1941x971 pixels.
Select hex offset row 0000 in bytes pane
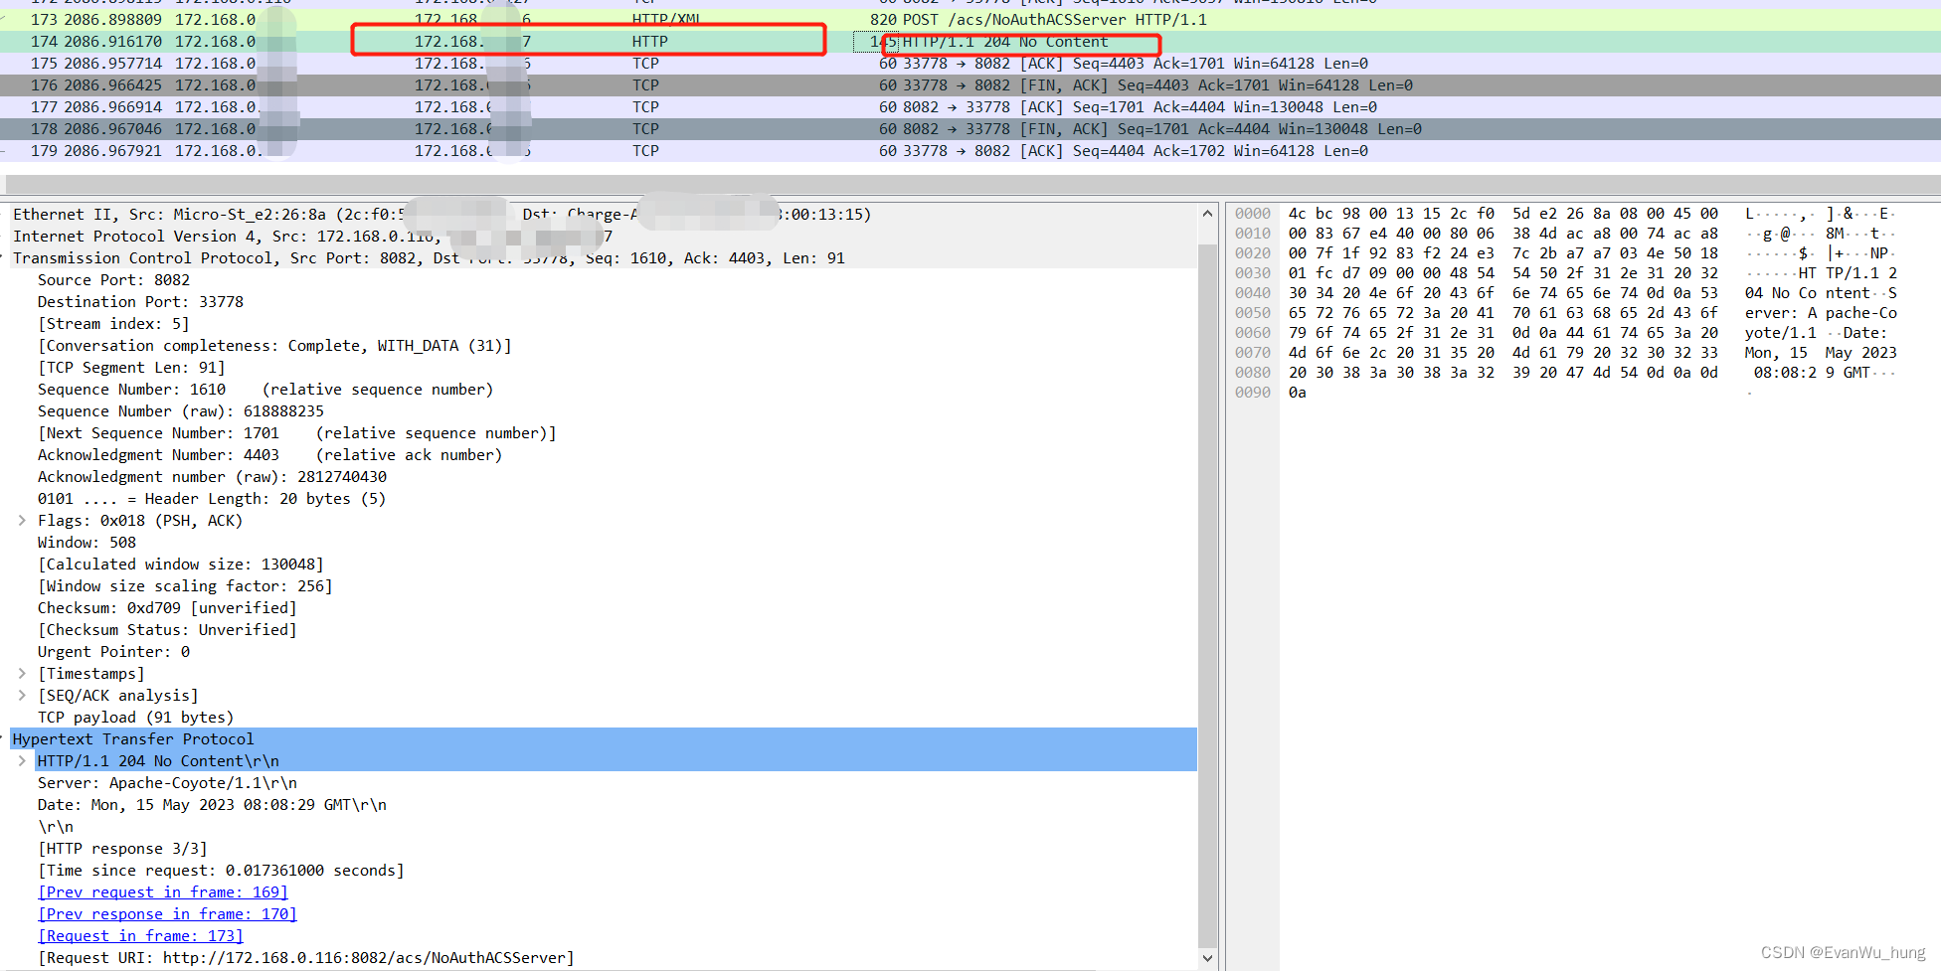coord(1252,213)
